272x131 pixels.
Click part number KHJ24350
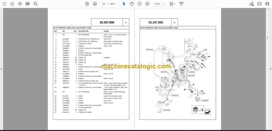pyautogui.click(x=66, y=101)
